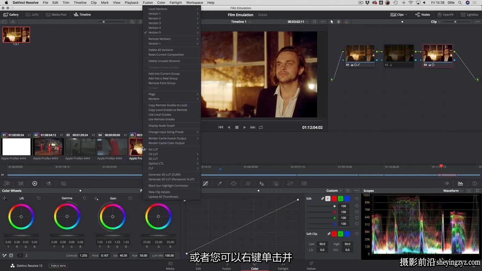Viewport: 482px width, 271px height.
Task: Expand the 3D LUT submenu
Action: (x=172, y=159)
